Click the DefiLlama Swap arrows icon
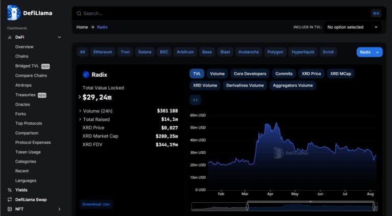This screenshot has width=392, height=216. tap(10, 199)
